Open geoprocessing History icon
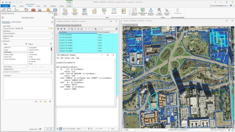 coord(4,10)
